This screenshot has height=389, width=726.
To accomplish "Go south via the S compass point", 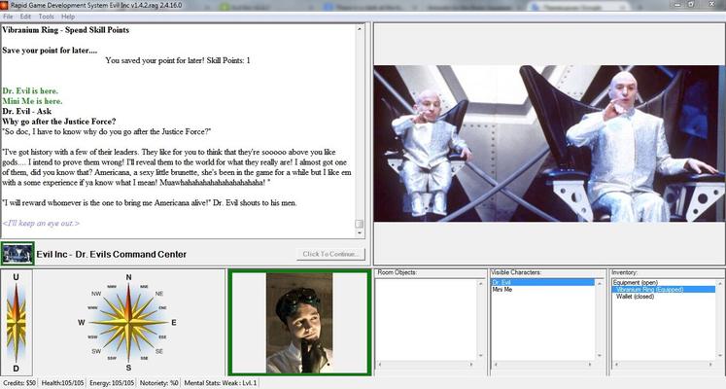I will [128, 368].
